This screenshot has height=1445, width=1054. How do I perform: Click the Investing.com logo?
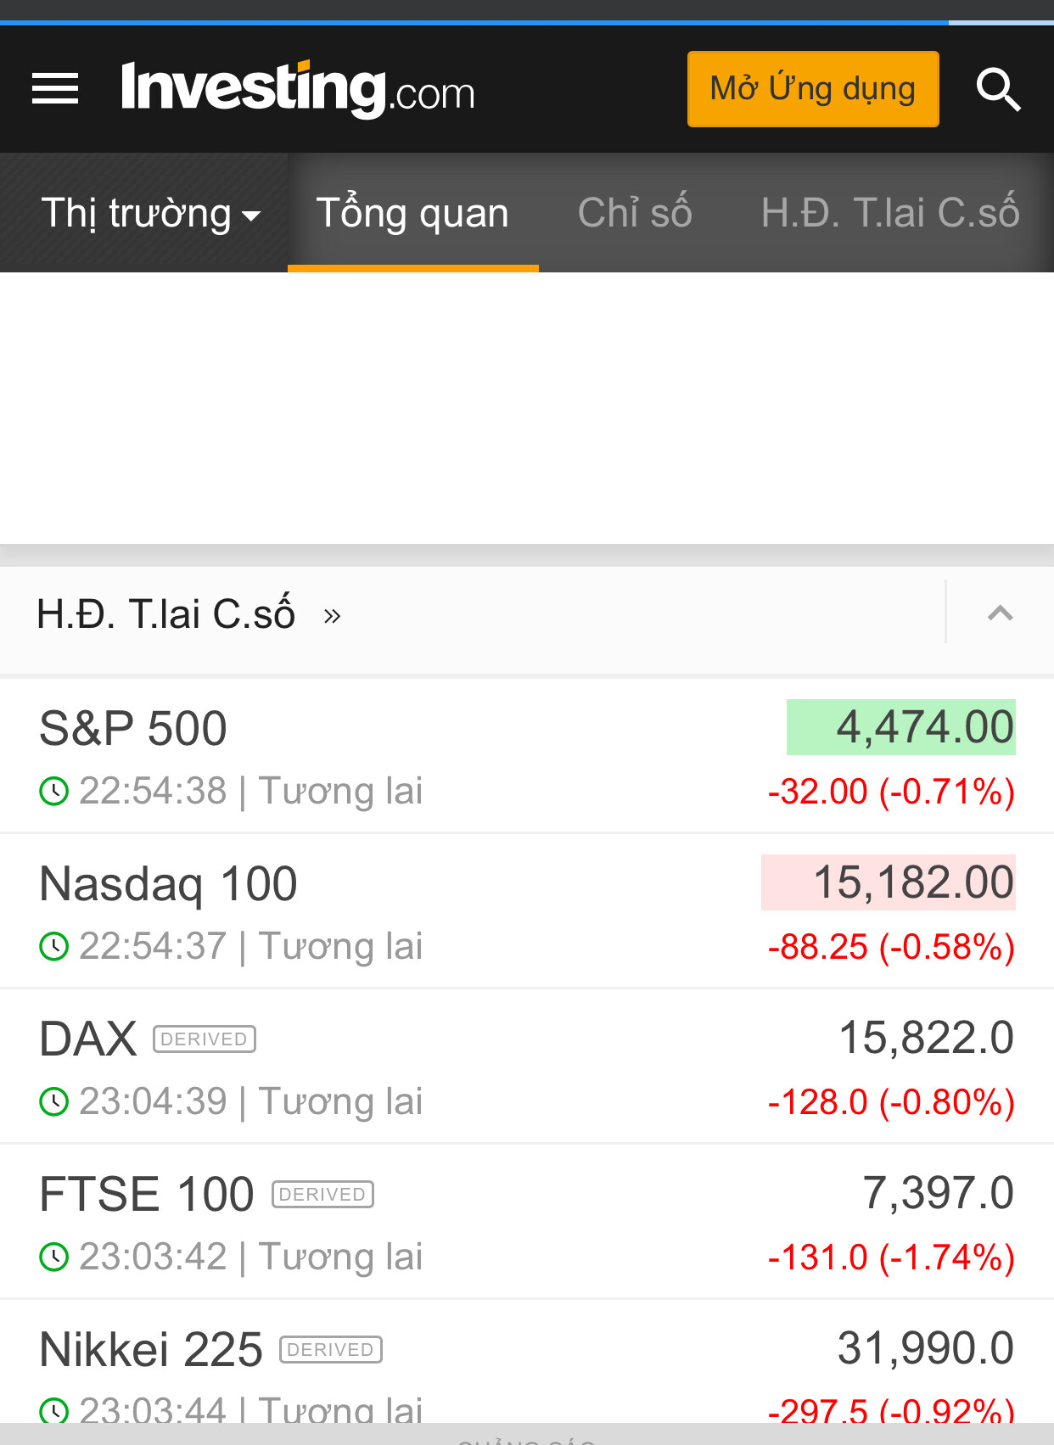click(297, 89)
